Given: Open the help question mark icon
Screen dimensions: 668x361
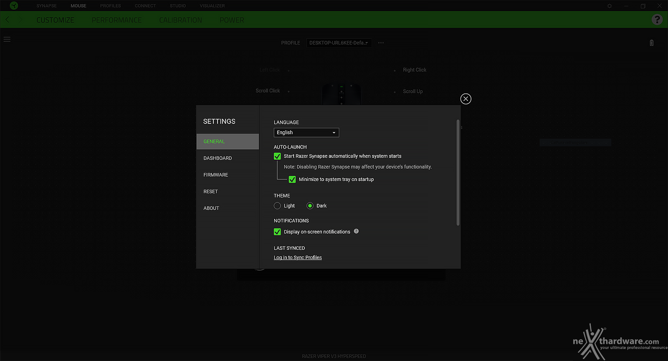Looking at the screenshot, I should 657,20.
